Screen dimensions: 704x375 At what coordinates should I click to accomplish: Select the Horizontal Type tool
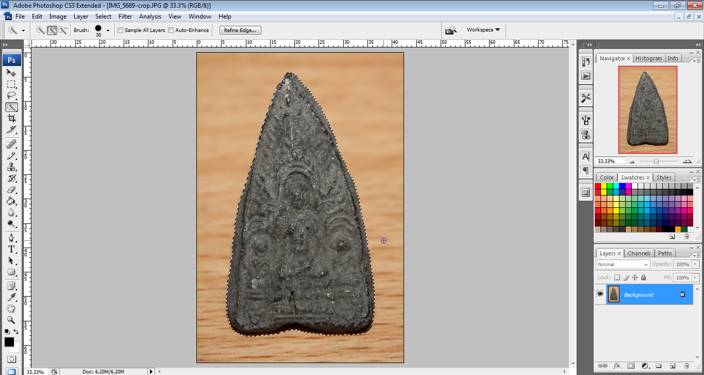click(11, 249)
